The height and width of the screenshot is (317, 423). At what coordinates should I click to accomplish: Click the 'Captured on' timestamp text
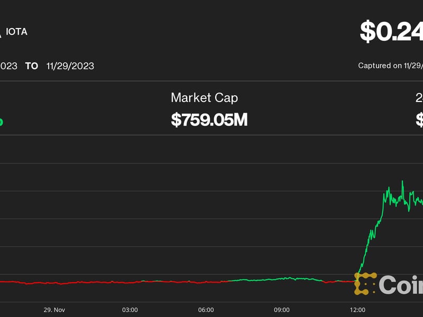[x=390, y=66]
